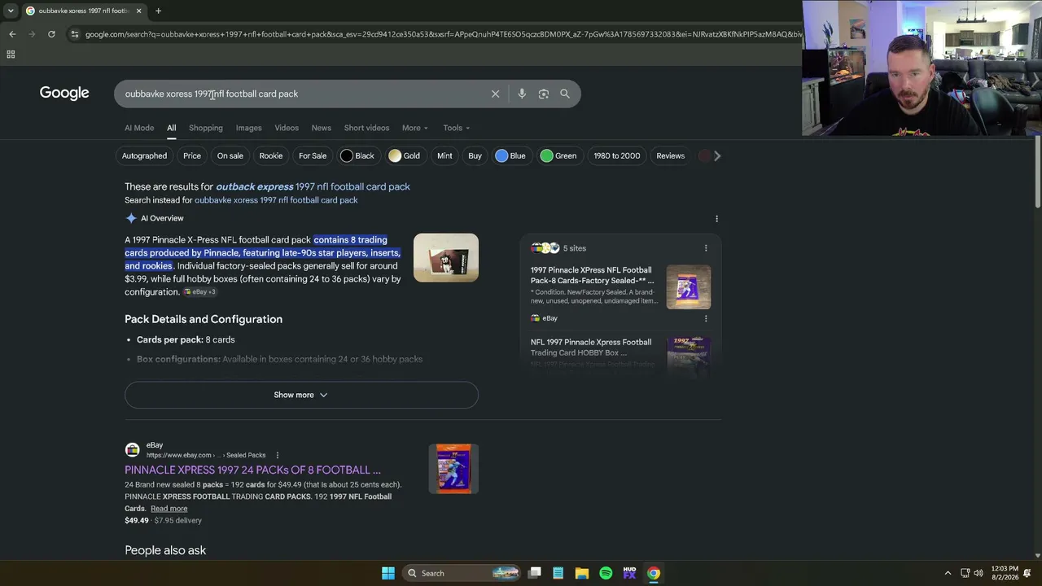Screen dimensions: 1042x586
Task: Open the purple pack source thumbnail
Action: click(689, 286)
